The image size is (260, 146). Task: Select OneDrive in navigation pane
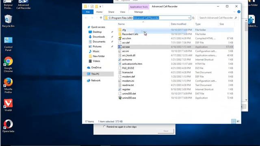coord(94,68)
